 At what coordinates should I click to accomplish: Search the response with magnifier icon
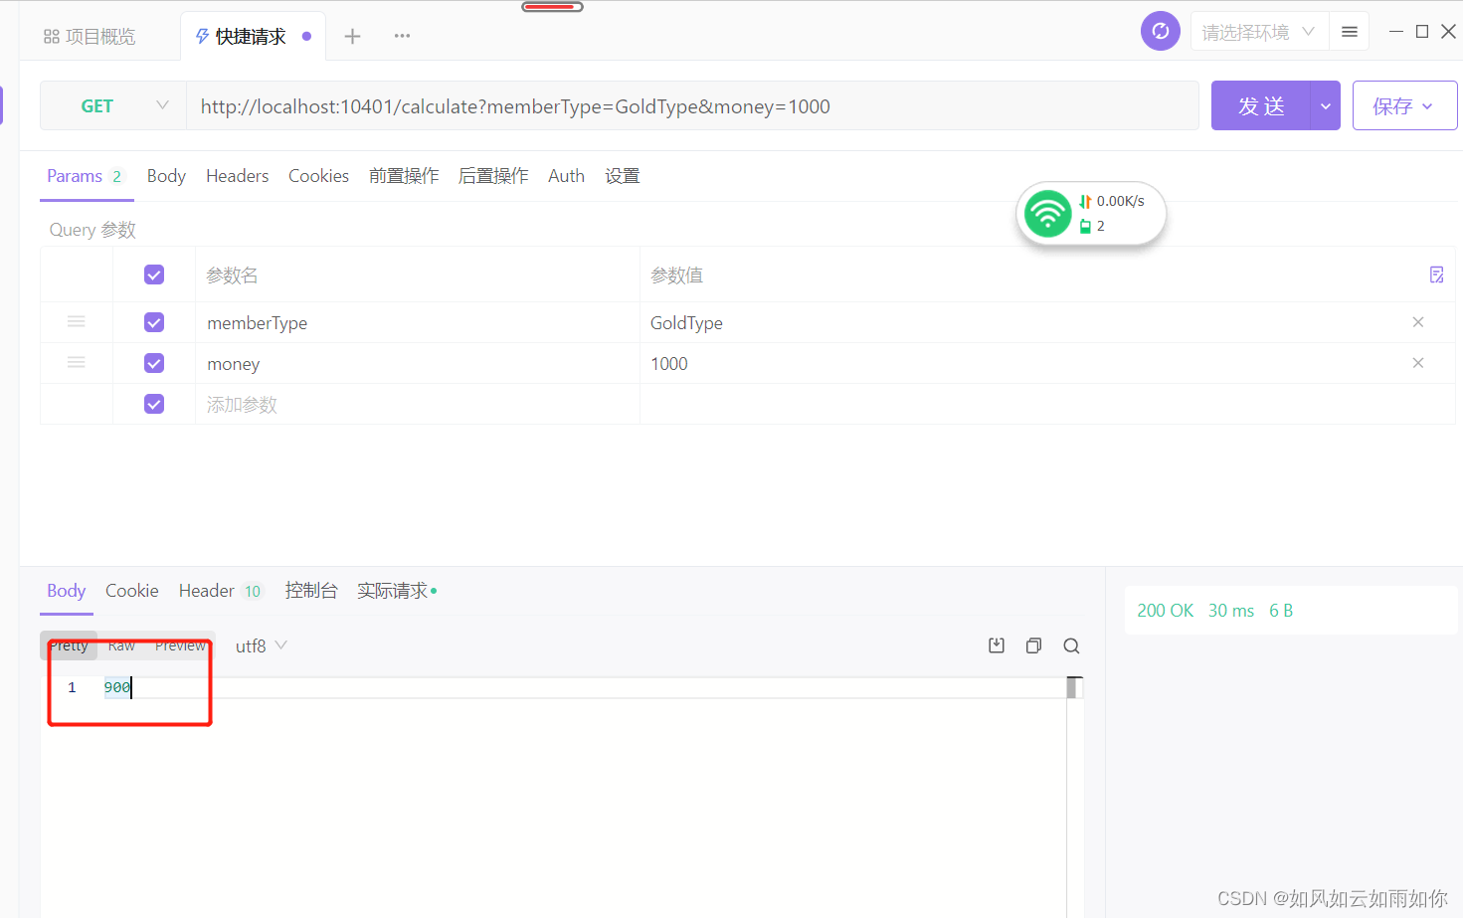(x=1071, y=645)
